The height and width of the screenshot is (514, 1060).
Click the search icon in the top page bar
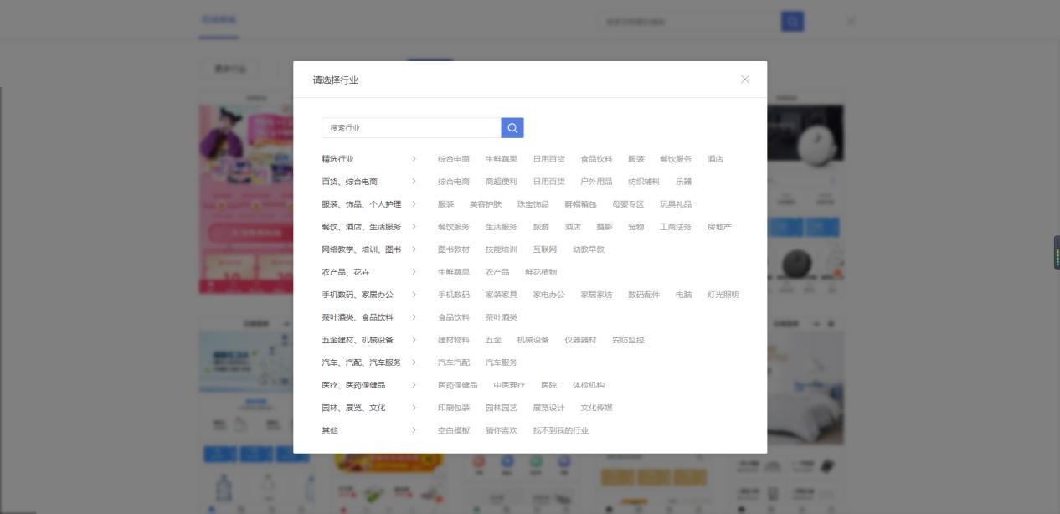791,21
